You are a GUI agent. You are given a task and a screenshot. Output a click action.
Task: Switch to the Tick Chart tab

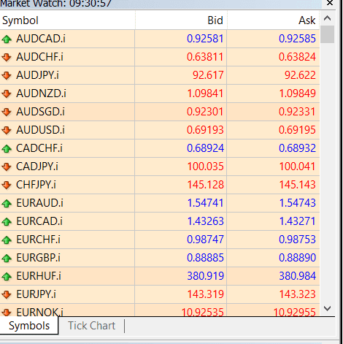tap(91, 326)
